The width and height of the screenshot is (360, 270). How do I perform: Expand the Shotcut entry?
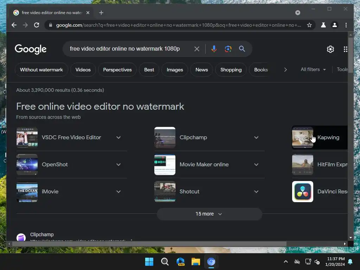click(x=256, y=192)
